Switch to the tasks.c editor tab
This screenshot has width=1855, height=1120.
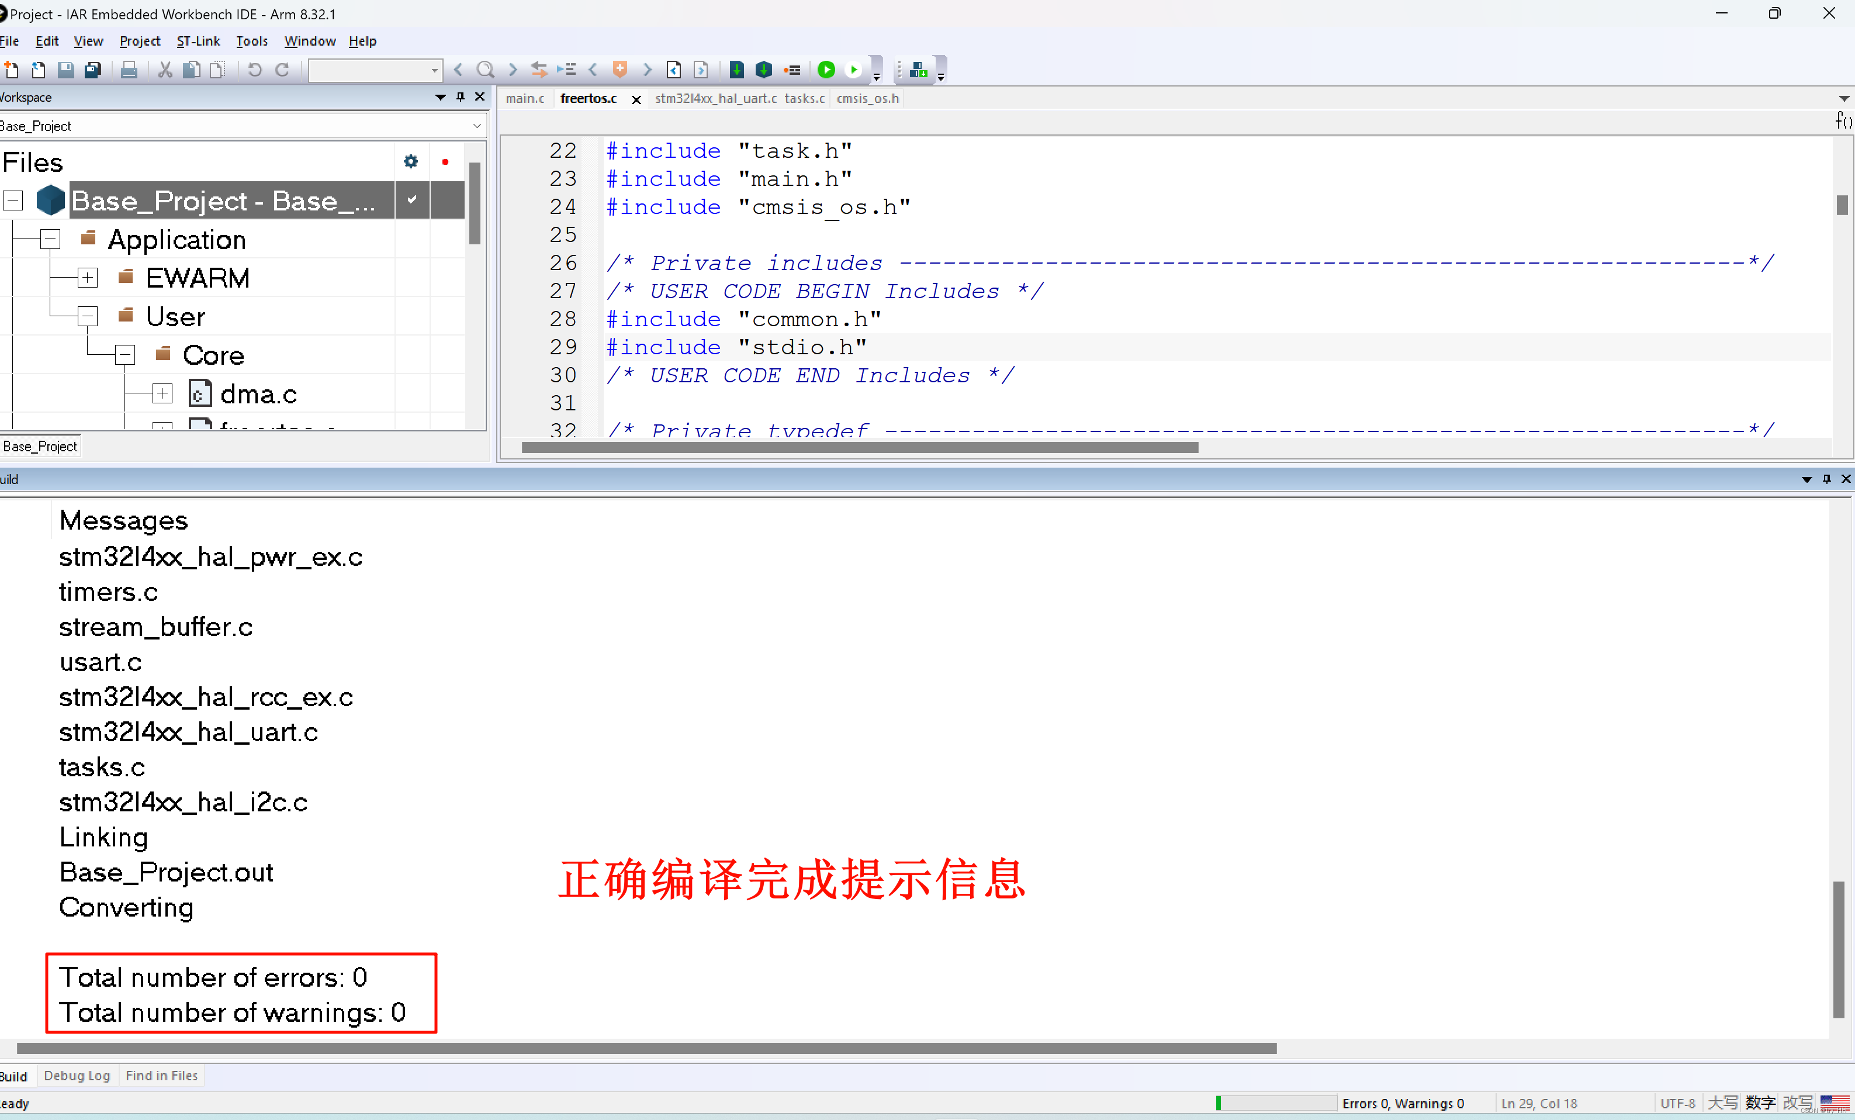pos(804,99)
